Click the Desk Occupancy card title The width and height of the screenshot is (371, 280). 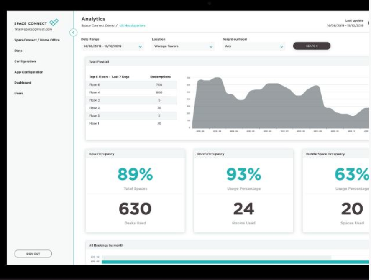click(102, 154)
